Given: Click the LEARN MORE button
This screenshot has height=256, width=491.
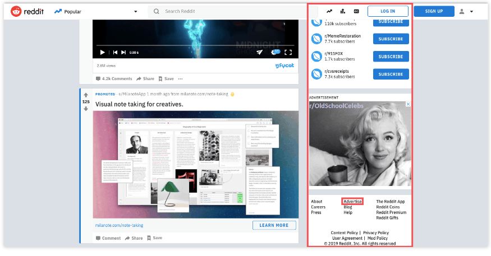Looking at the screenshot, I should pos(274,225).
